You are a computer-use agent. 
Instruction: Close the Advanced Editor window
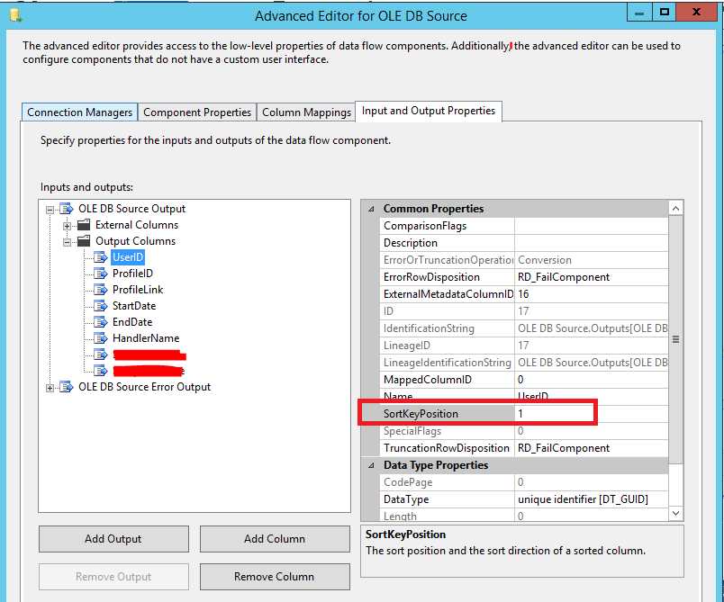click(697, 13)
